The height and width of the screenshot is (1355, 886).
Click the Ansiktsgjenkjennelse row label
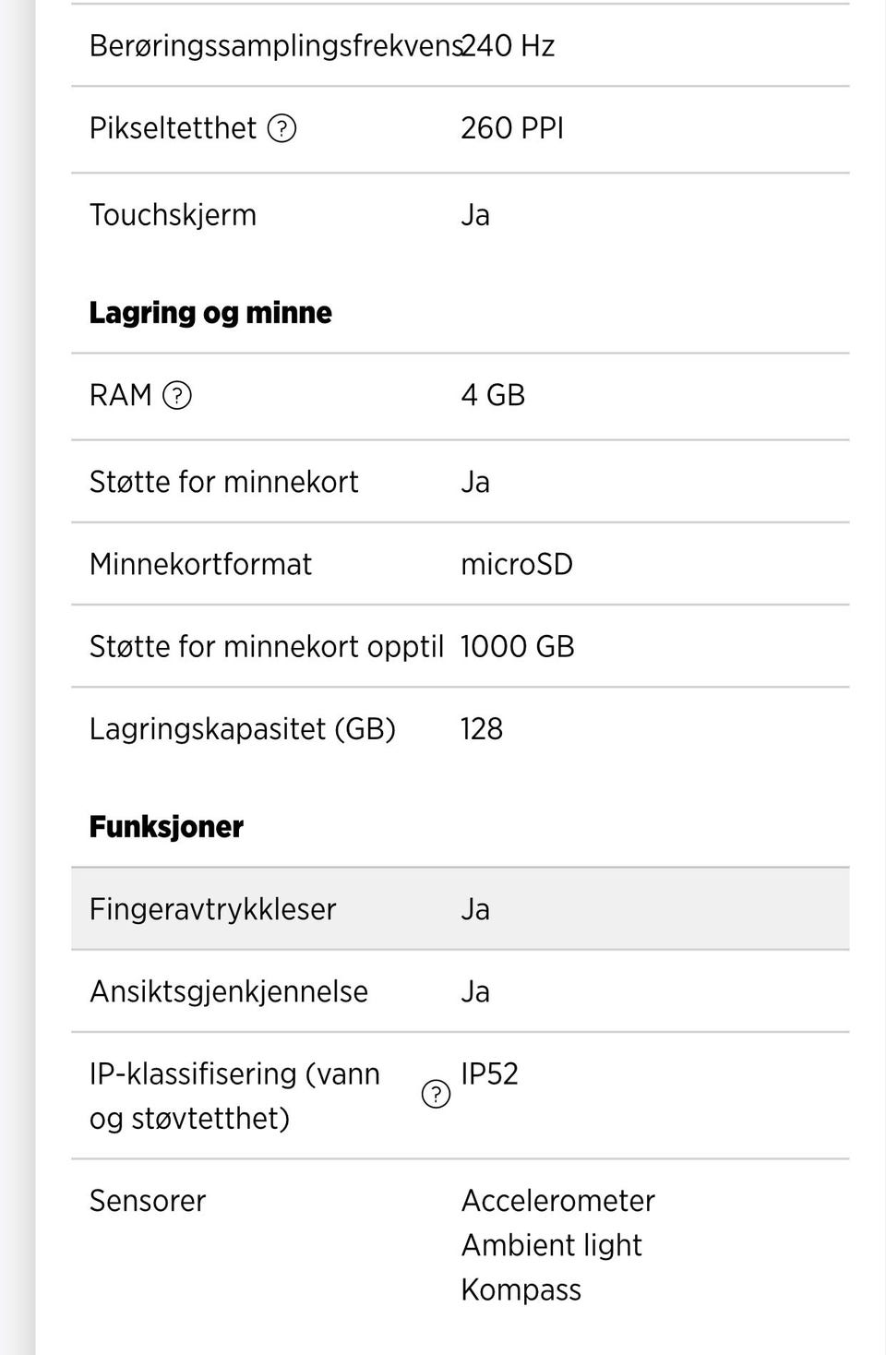[228, 992]
